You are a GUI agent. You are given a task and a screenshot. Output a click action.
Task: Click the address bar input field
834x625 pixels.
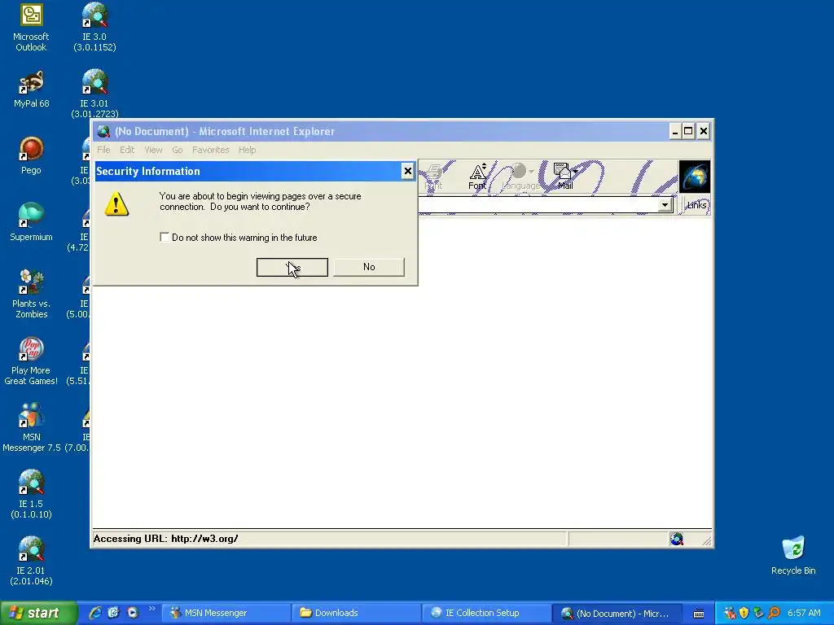point(539,205)
